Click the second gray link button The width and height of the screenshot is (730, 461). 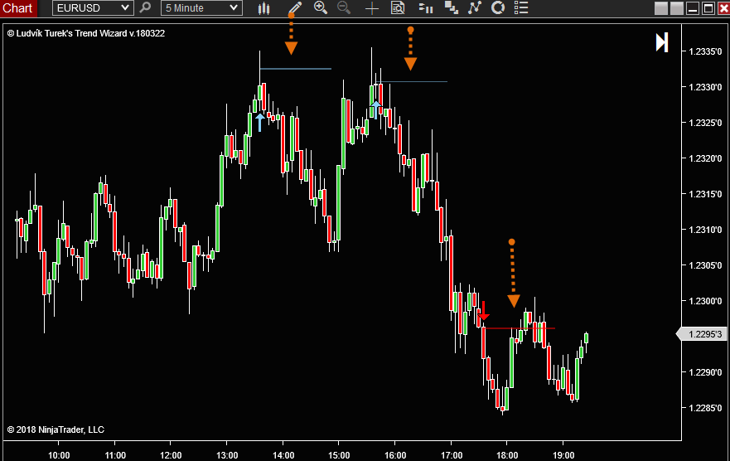coord(676,8)
